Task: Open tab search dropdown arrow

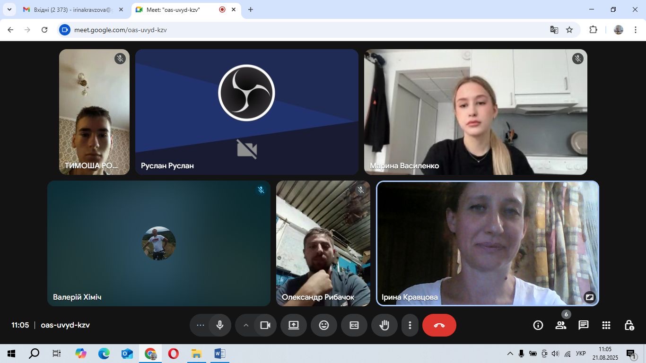Action: coord(9,9)
